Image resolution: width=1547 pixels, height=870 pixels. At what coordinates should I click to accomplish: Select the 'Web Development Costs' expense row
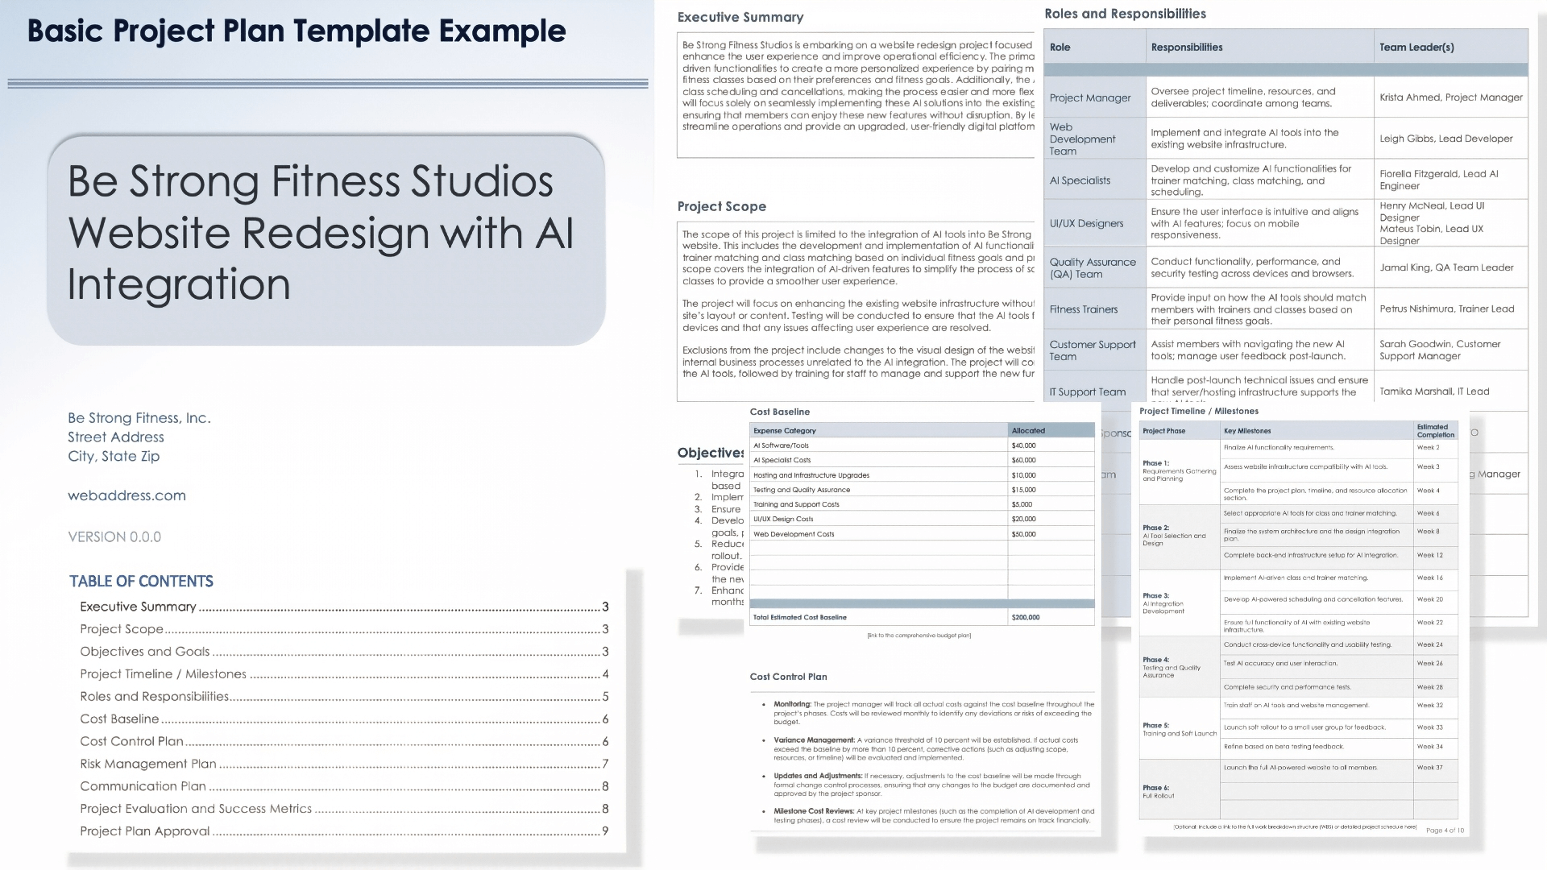coord(922,534)
